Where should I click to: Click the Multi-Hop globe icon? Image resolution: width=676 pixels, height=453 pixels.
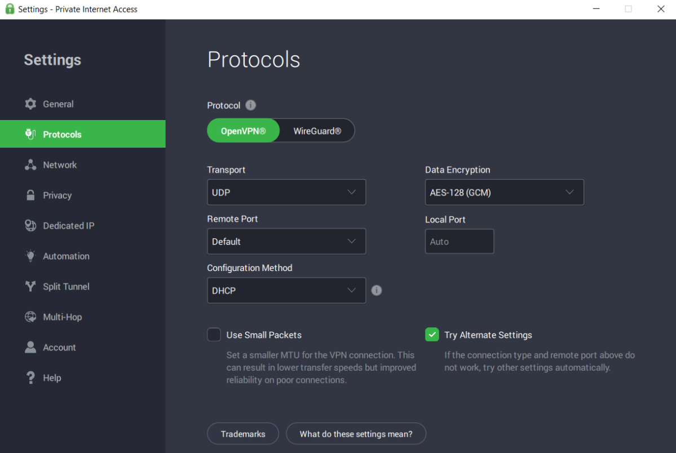point(30,317)
